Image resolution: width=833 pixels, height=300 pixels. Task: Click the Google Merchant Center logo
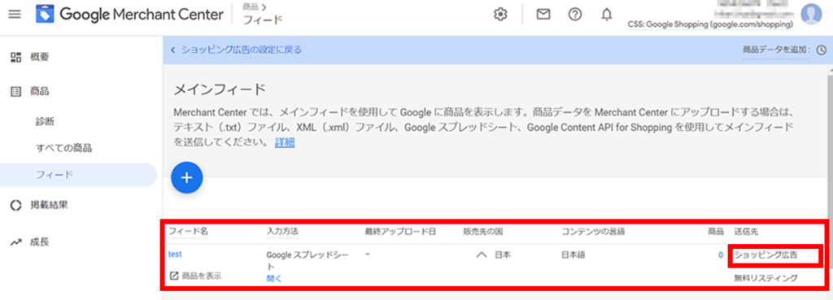click(x=129, y=15)
